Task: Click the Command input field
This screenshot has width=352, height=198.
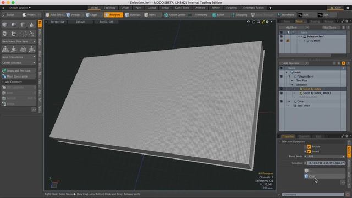Action: pyautogui.click(x=313, y=194)
